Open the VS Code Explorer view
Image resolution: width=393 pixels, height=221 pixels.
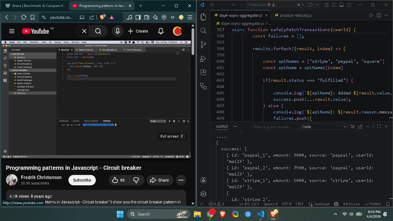(x=203, y=17)
